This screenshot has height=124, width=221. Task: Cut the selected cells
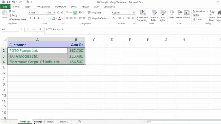tap(12, 11)
